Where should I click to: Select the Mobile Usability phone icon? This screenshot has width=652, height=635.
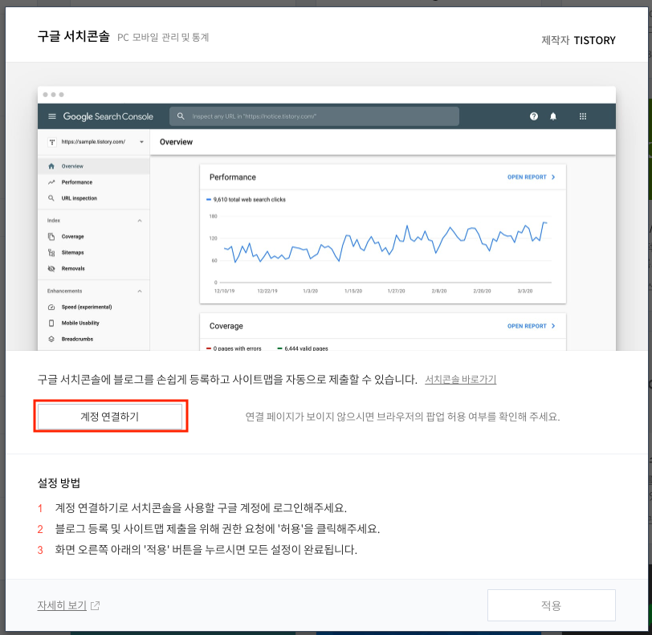coord(51,323)
